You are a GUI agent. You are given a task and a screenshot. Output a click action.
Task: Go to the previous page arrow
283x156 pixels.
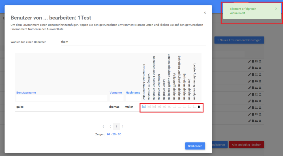[110, 126]
